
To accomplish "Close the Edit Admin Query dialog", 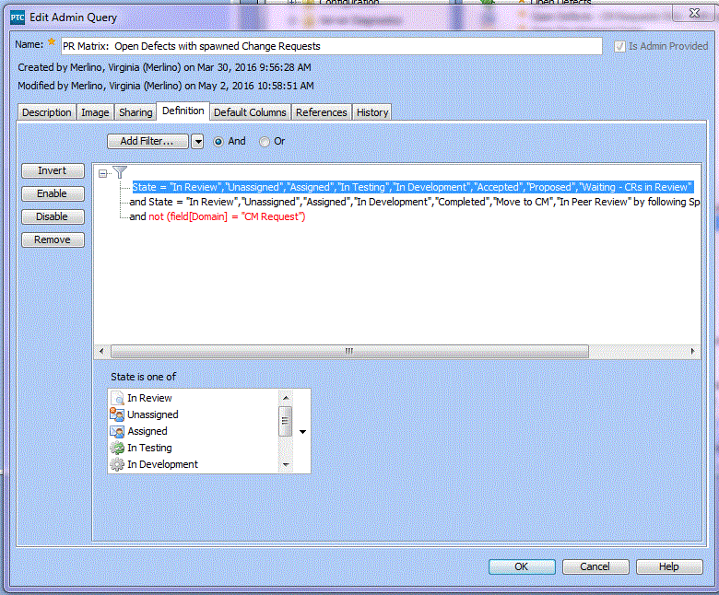I will [x=694, y=13].
